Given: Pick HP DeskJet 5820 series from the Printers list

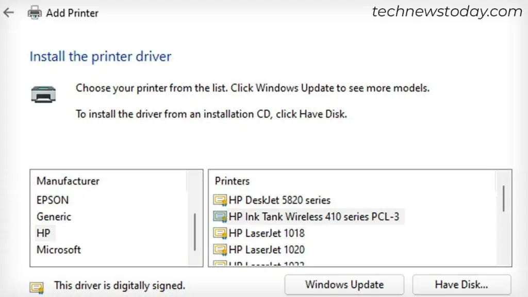Looking at the screenshot, I should click(x=278, y=200).
